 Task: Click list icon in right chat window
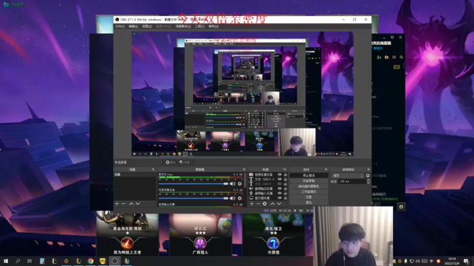(x=394, y=57)
